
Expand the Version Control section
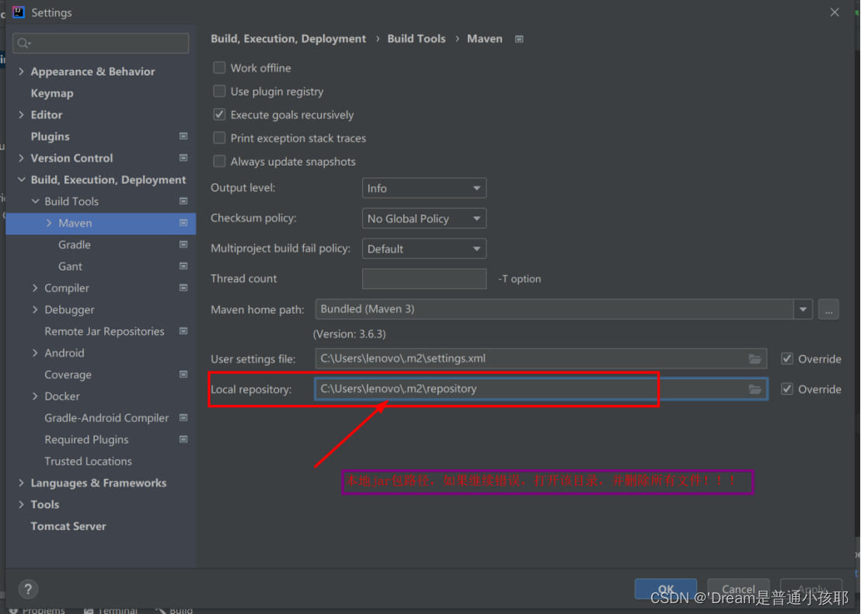point(22,159)
